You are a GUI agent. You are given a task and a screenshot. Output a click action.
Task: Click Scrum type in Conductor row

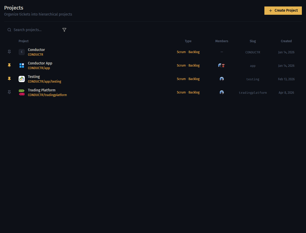[181, 52]
